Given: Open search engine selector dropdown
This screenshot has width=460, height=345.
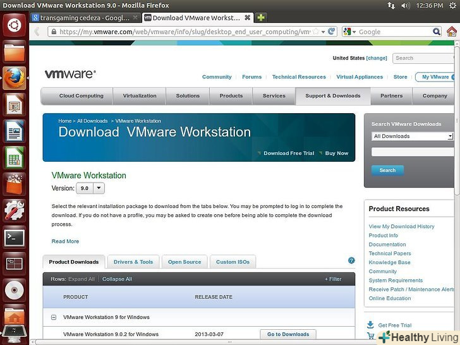Looking at the screenshot, I should tap(349, 32).
